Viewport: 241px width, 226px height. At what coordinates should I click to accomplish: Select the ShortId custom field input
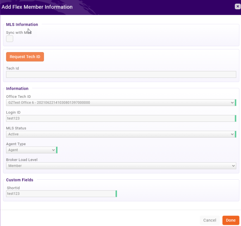(x=61, y=194)
